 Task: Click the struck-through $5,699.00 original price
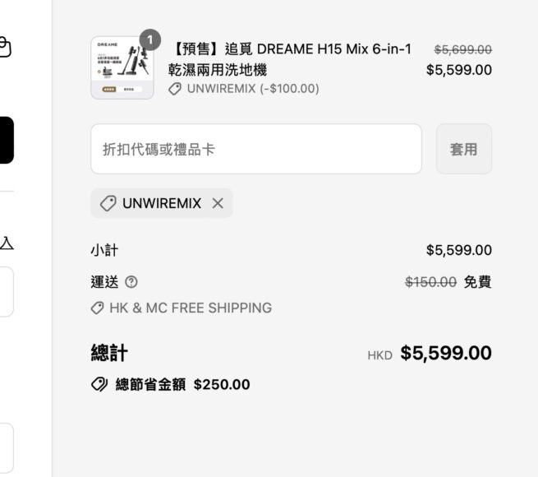coord(462,50)
